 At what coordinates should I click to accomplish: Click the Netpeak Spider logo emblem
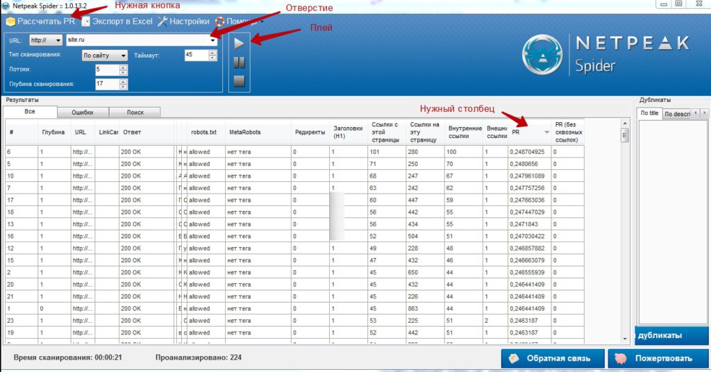pos(542,55)
